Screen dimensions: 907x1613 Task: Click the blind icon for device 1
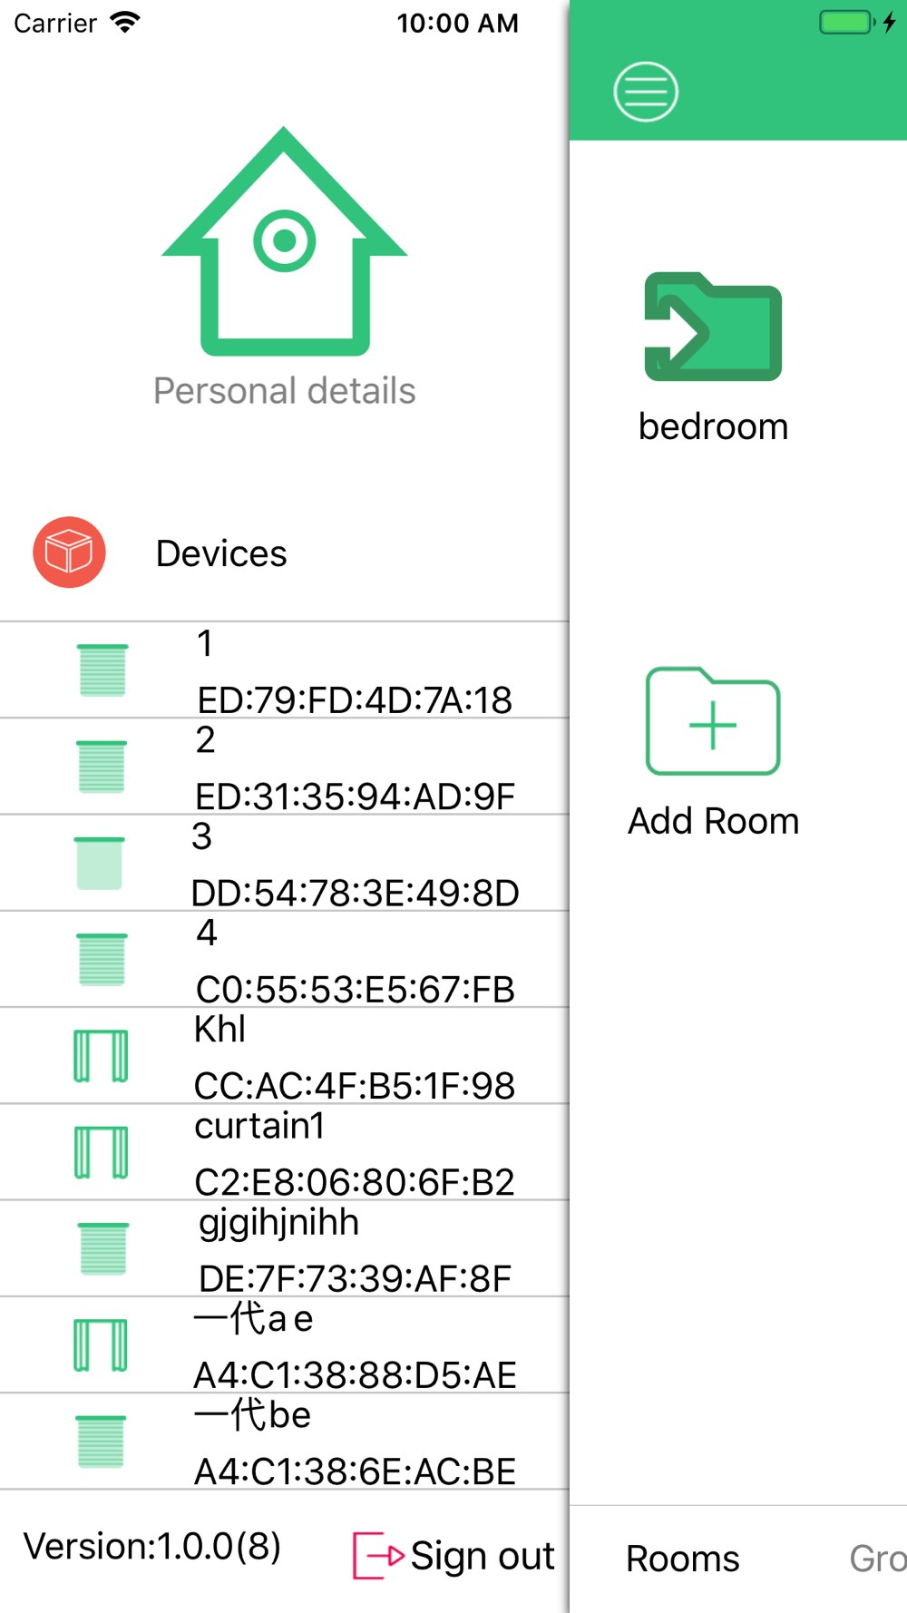[x=102, y=670]
